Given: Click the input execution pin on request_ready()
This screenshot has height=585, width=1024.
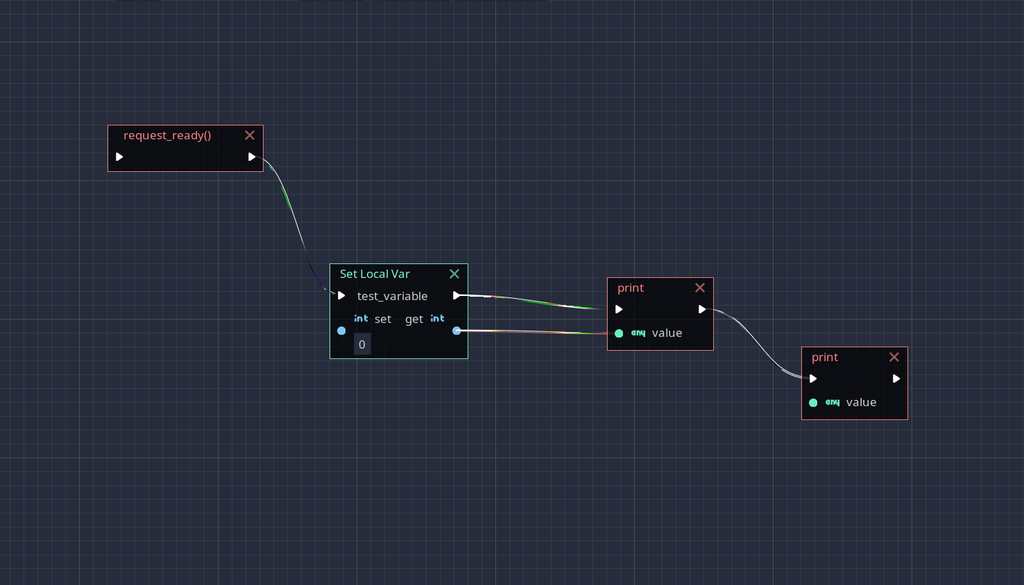Looking at the screenshot, I should [119, 157].
